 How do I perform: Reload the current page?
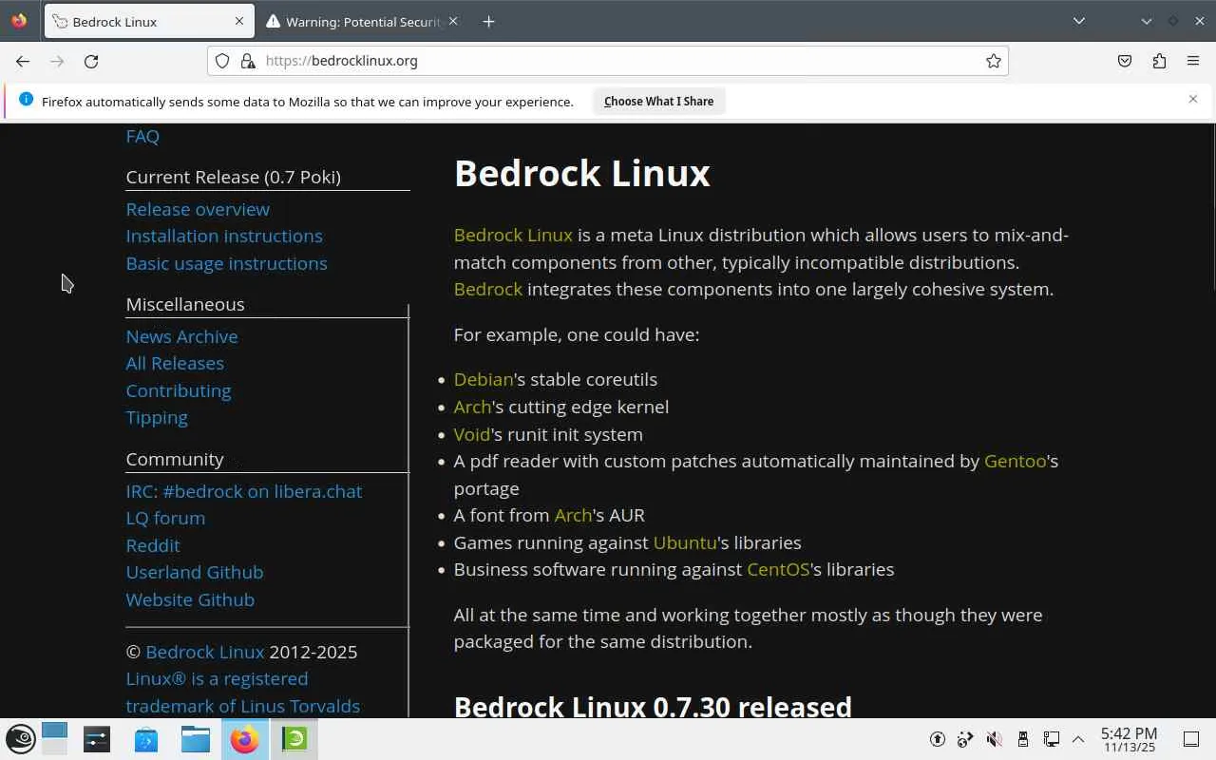point(91,61)
